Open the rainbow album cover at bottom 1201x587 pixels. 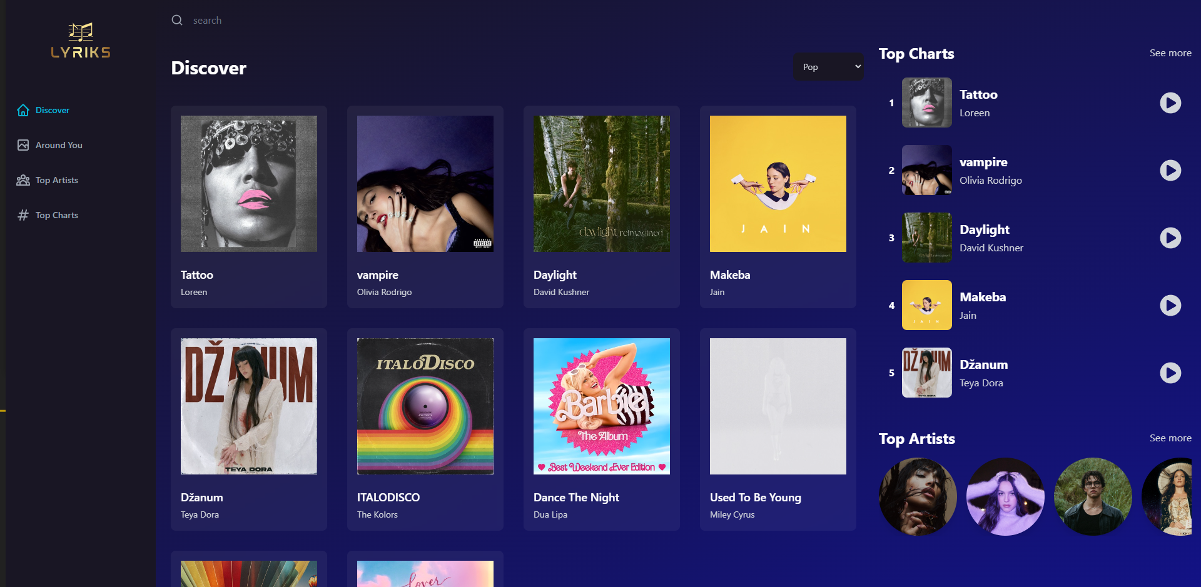click(249, 574)
